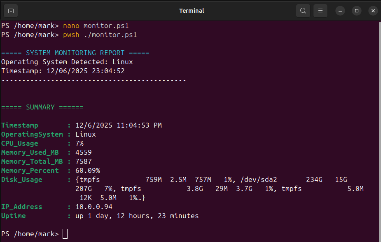The image size is (381, 242).
Task: Open a new terminal tab
Action: 11,11
